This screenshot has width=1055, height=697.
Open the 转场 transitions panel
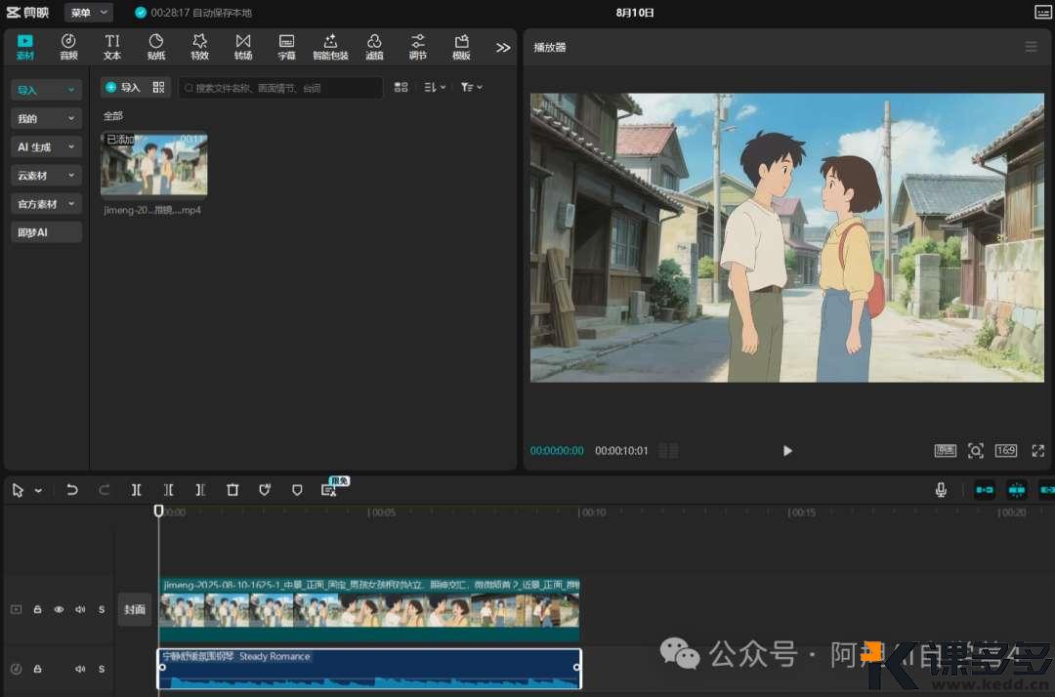[x=243, y=46]
